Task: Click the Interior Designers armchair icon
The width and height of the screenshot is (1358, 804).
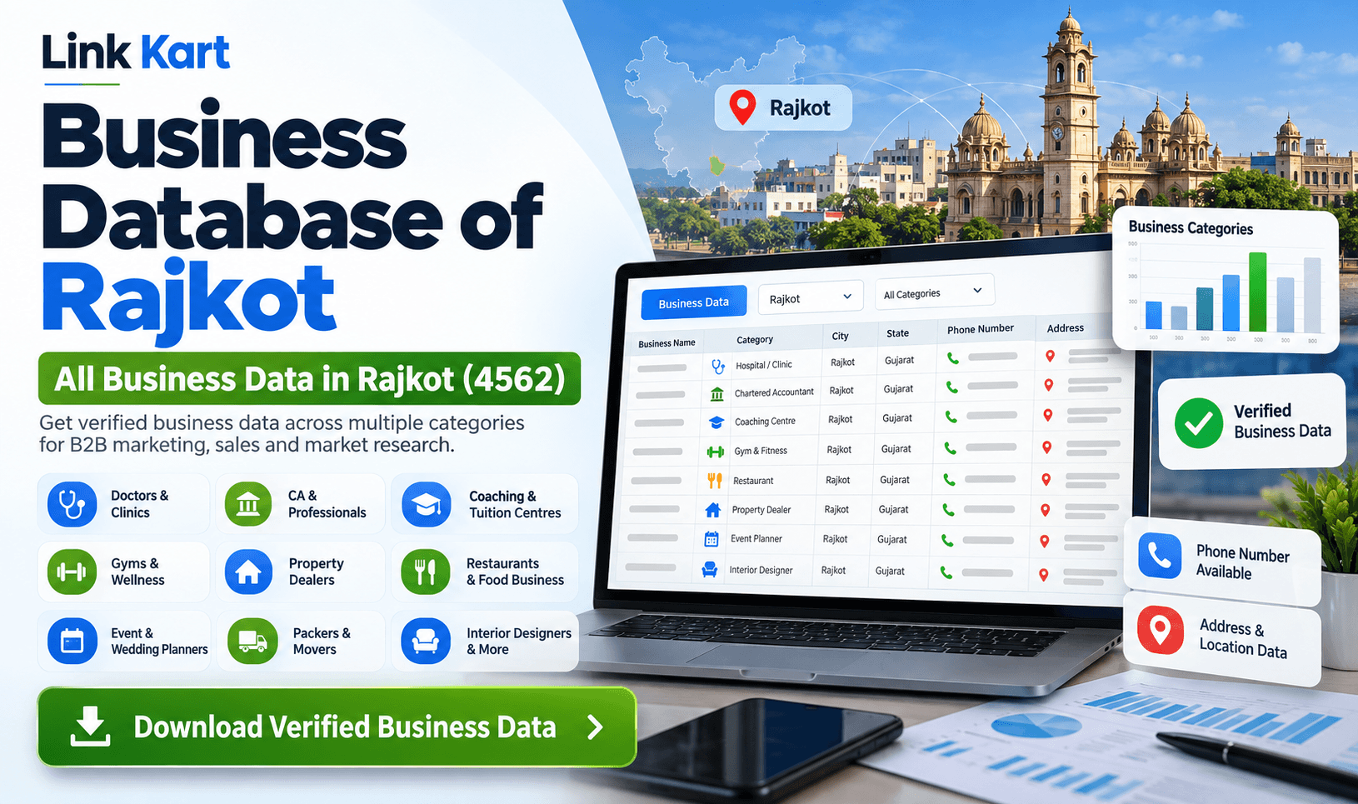Action: (x=426, y=641)
